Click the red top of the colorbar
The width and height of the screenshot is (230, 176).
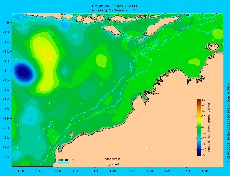(199, 100)
